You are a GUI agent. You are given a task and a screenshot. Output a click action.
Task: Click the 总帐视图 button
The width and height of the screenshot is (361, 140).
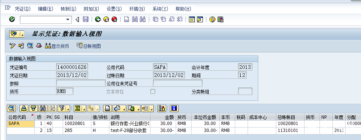(89, 46)
